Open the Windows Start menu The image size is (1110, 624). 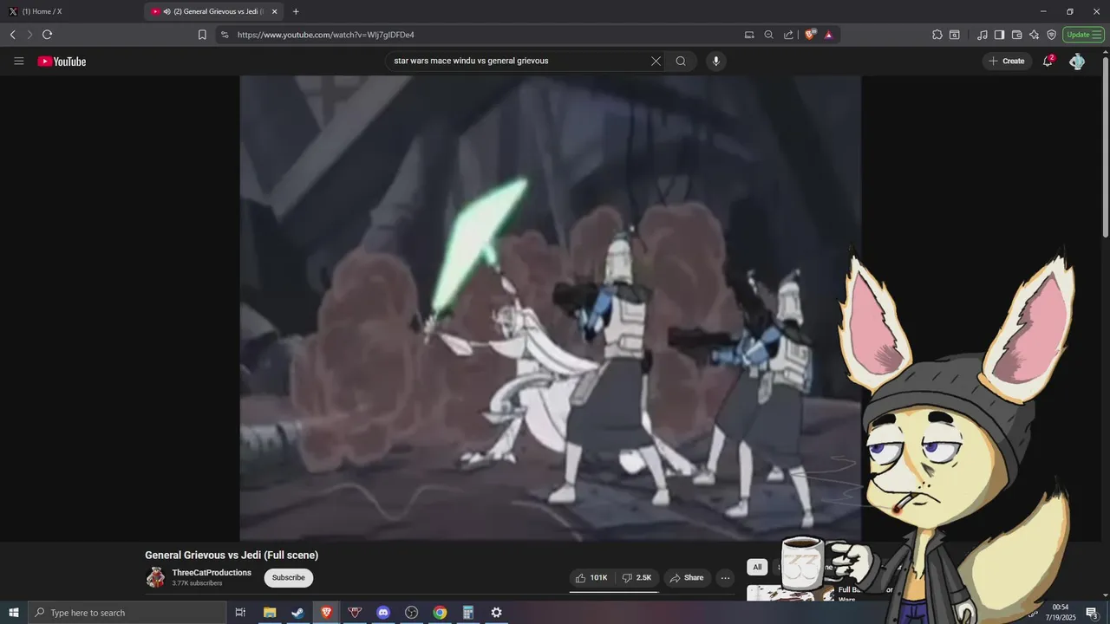14,613
